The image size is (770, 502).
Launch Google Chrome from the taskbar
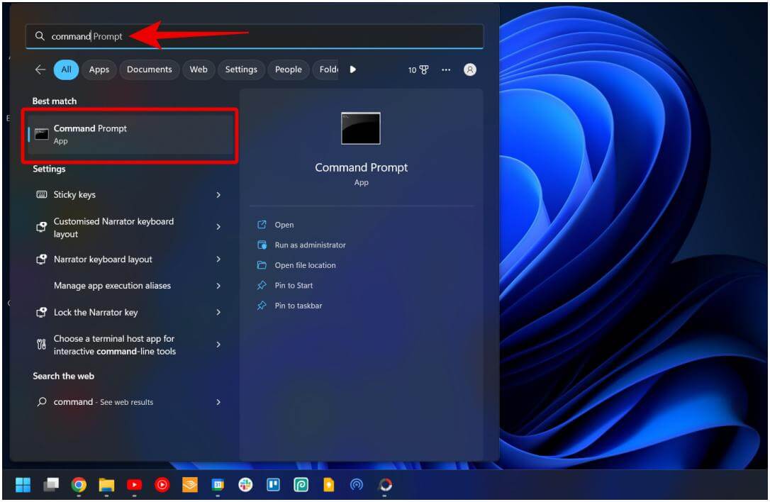tap(79, 485)
